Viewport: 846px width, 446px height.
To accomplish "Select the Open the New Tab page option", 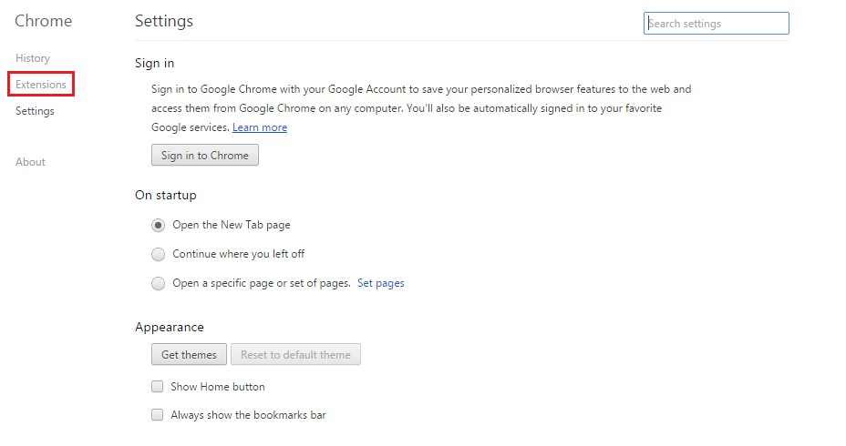I will [159, 225].
